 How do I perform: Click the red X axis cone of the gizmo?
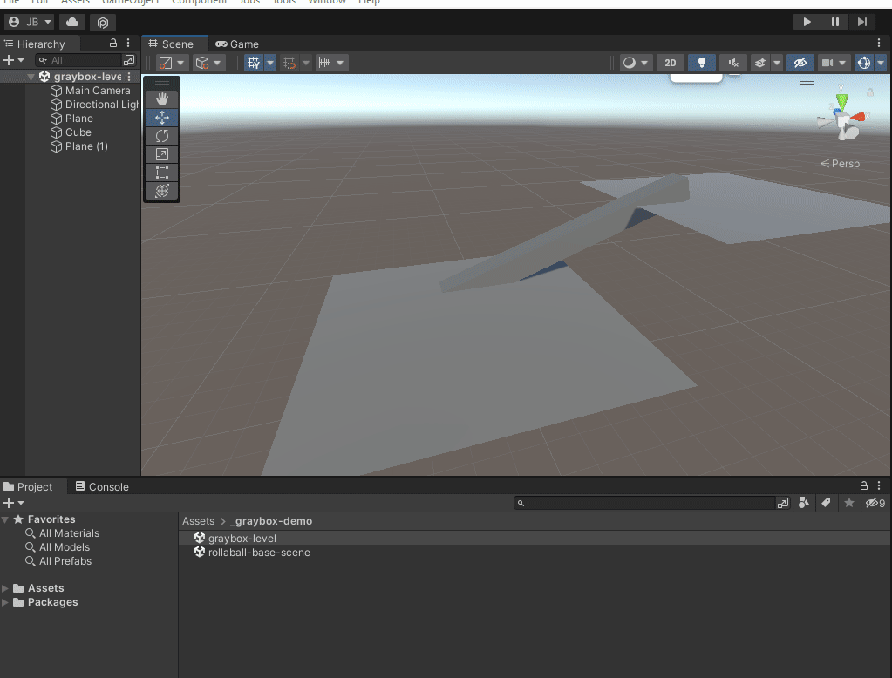click(x=858, y=117)
